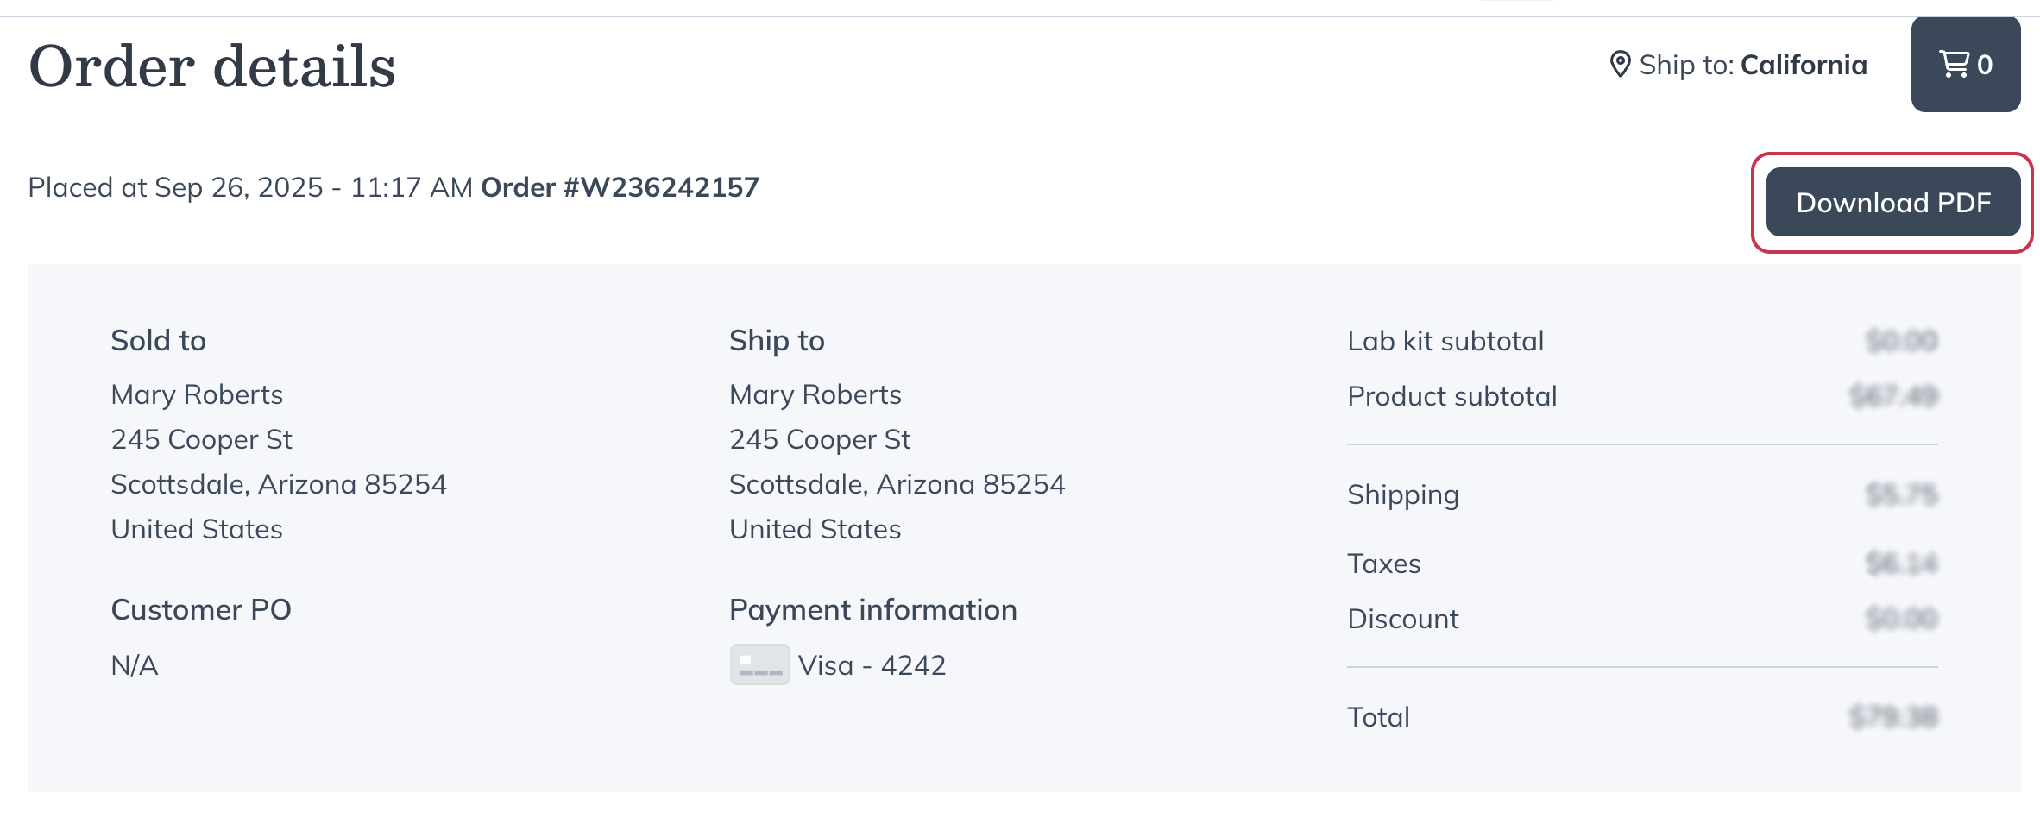Click the Product subtotal label
2040x825 pixels.
pos(1452,396)
